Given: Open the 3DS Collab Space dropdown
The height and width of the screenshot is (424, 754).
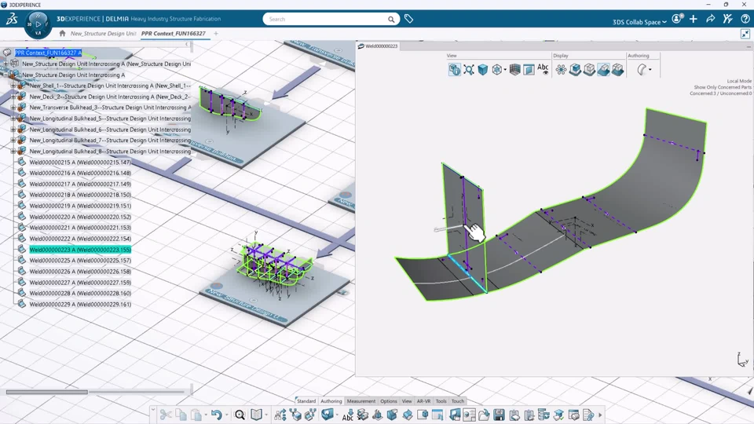Looking at the screenshot, I should [x=639, y=22].
